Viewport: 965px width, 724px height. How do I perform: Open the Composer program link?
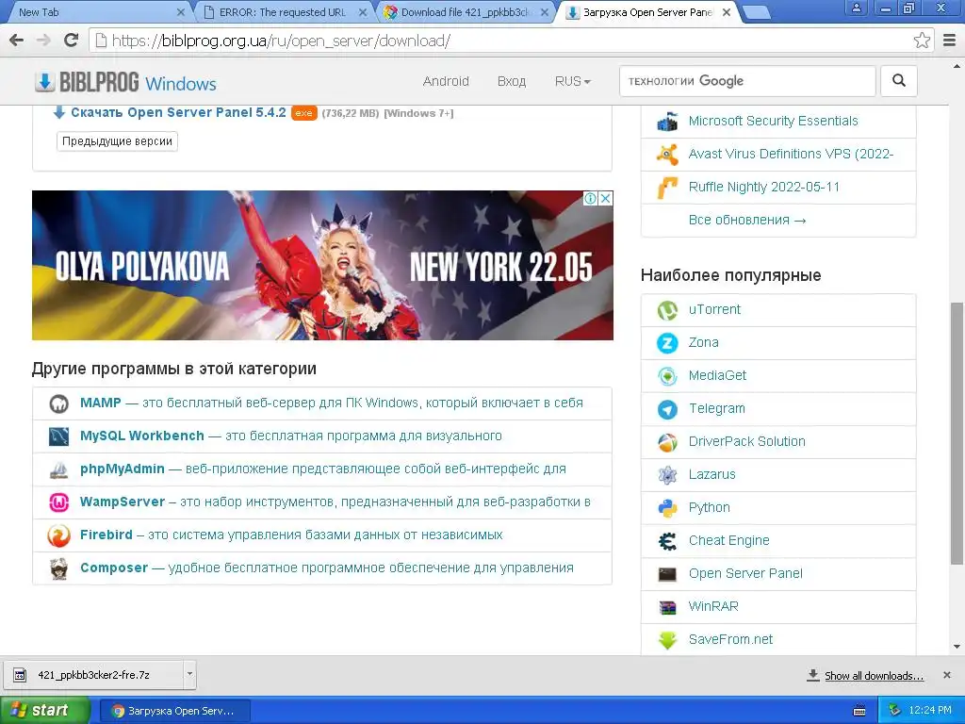tap(114, 568)
